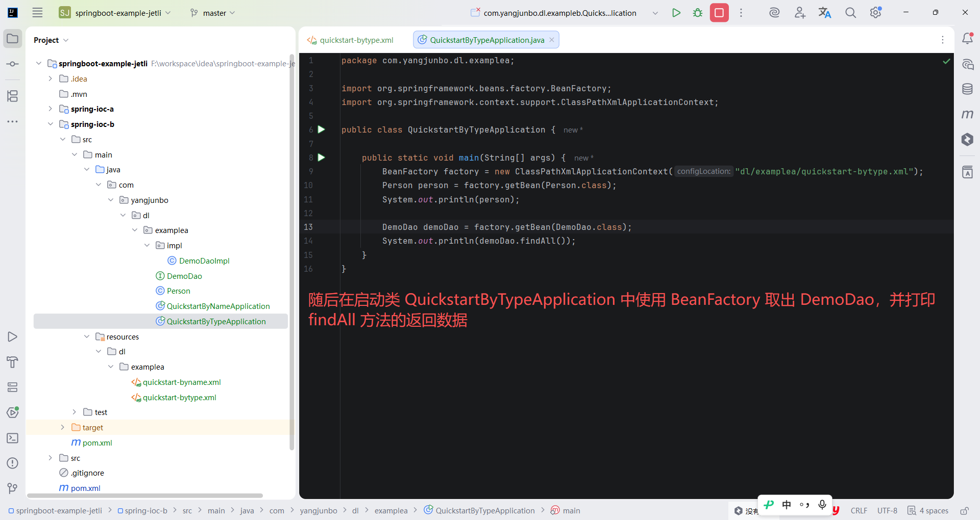Image resolution: width=980 pixels, height=520 pixels.
Task: Click project tree horizontal scrollbar
Action: tap(145, 496)
